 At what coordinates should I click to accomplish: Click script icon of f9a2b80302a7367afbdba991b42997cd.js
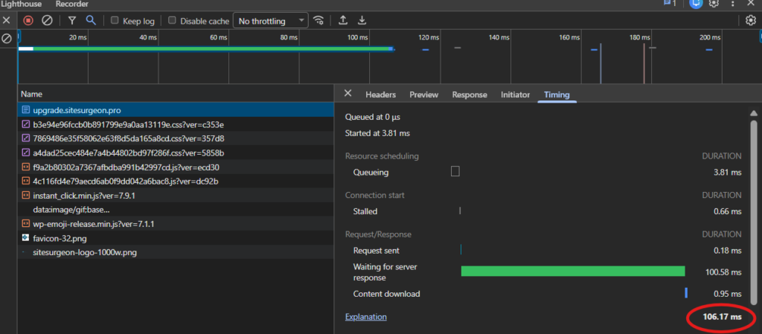[26, 167]
